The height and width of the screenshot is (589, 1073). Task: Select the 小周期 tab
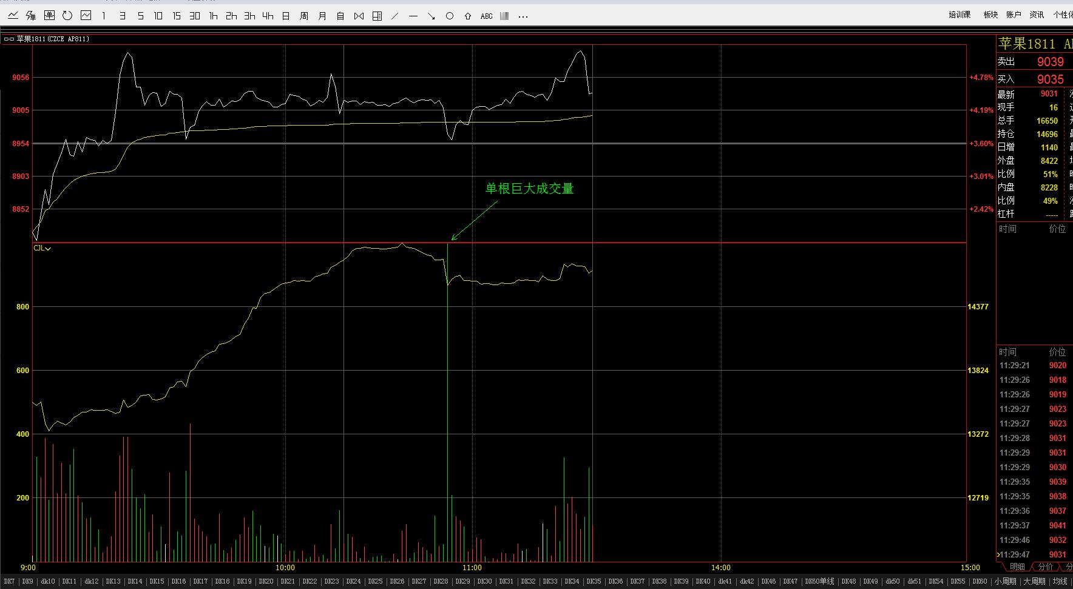[1005, 581]
